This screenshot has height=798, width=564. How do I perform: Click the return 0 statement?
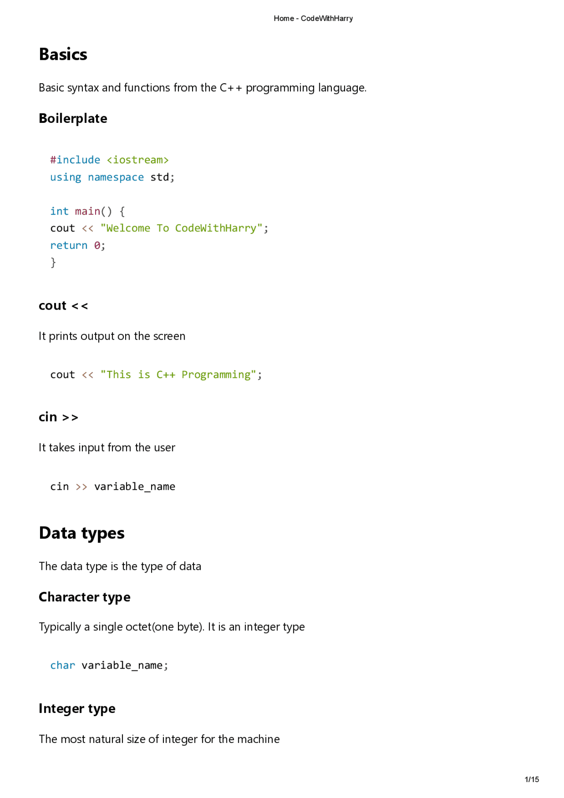coord(78,245)
